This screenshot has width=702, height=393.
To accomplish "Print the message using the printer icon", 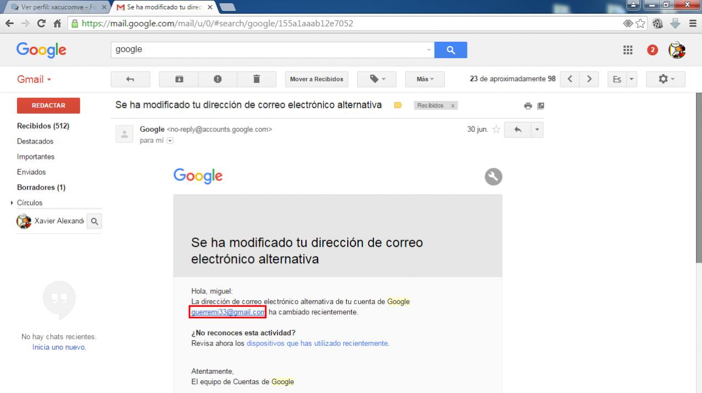I will pyautogui.click(x=528, y=106).
